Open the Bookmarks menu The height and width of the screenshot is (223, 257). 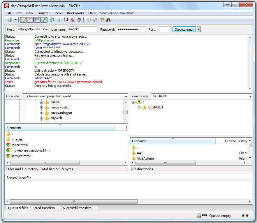(75, 13)
